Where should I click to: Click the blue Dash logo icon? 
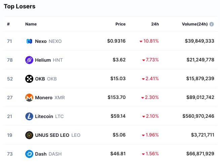tap(29, 154)
